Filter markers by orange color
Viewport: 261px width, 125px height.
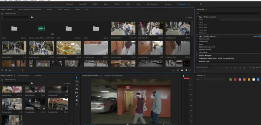244,80
